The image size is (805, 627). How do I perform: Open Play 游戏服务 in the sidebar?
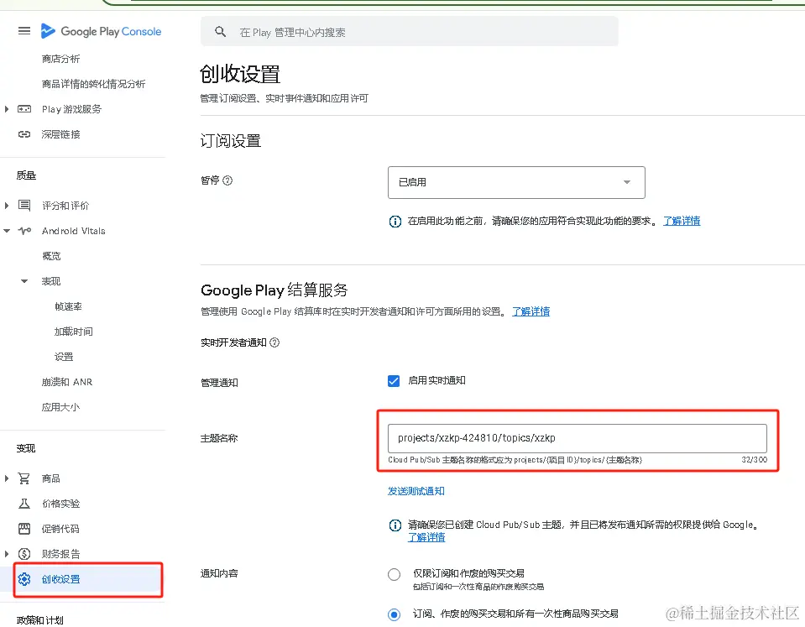71,109
